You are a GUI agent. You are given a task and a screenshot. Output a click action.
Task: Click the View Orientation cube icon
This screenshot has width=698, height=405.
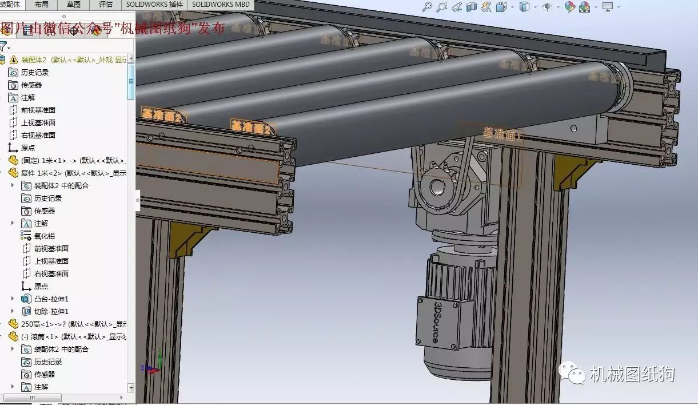pyautogui.click(x=501, y=7)
